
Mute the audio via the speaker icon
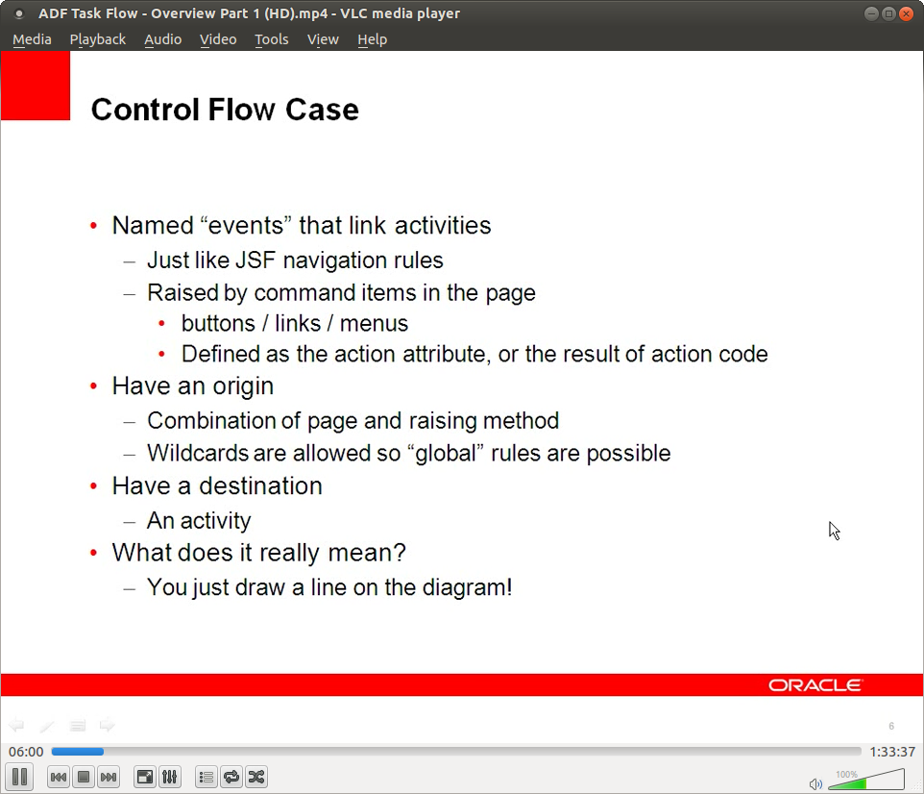click(x=815, y=783)
